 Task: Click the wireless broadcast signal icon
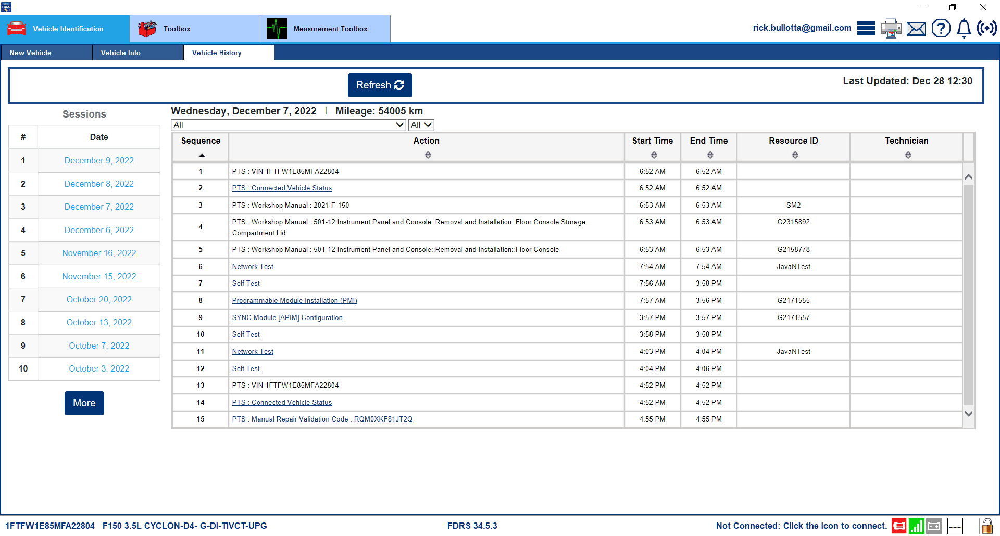pos(986,28)
